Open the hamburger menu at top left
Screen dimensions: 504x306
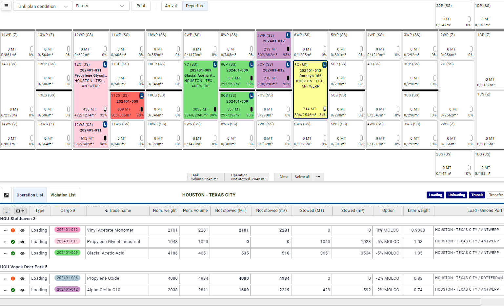tap(6, 6)
